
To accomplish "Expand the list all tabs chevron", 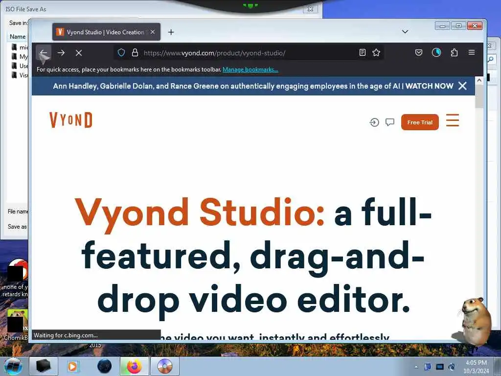I will [x=405, y=32].
